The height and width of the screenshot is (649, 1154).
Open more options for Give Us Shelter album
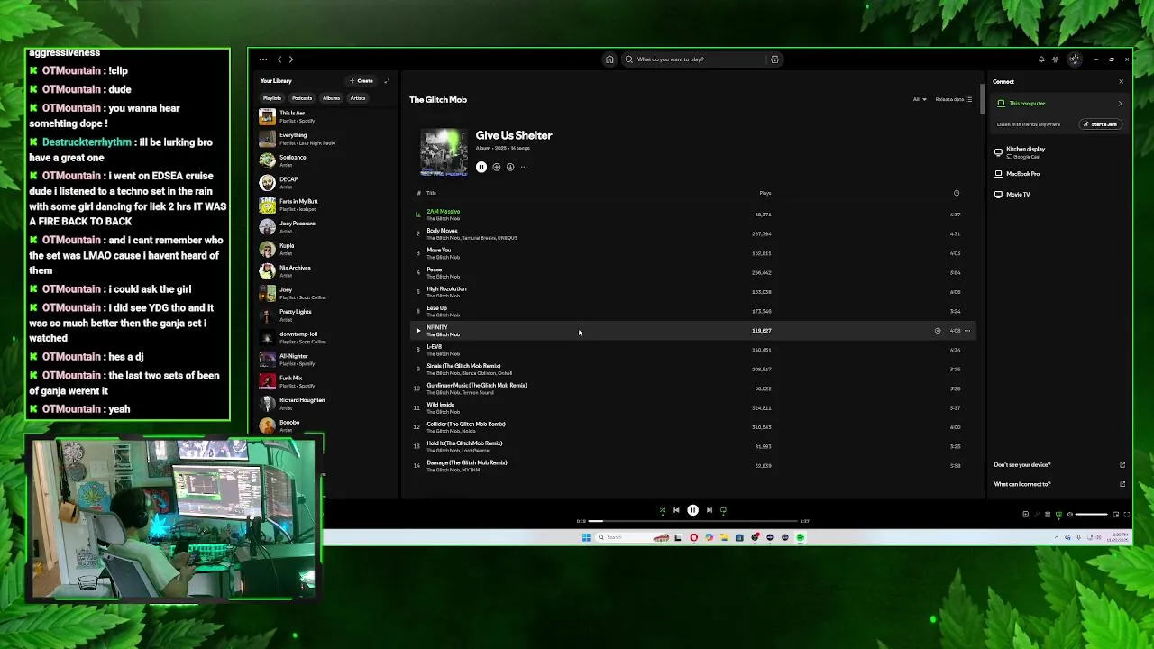[x=524, y=167]
